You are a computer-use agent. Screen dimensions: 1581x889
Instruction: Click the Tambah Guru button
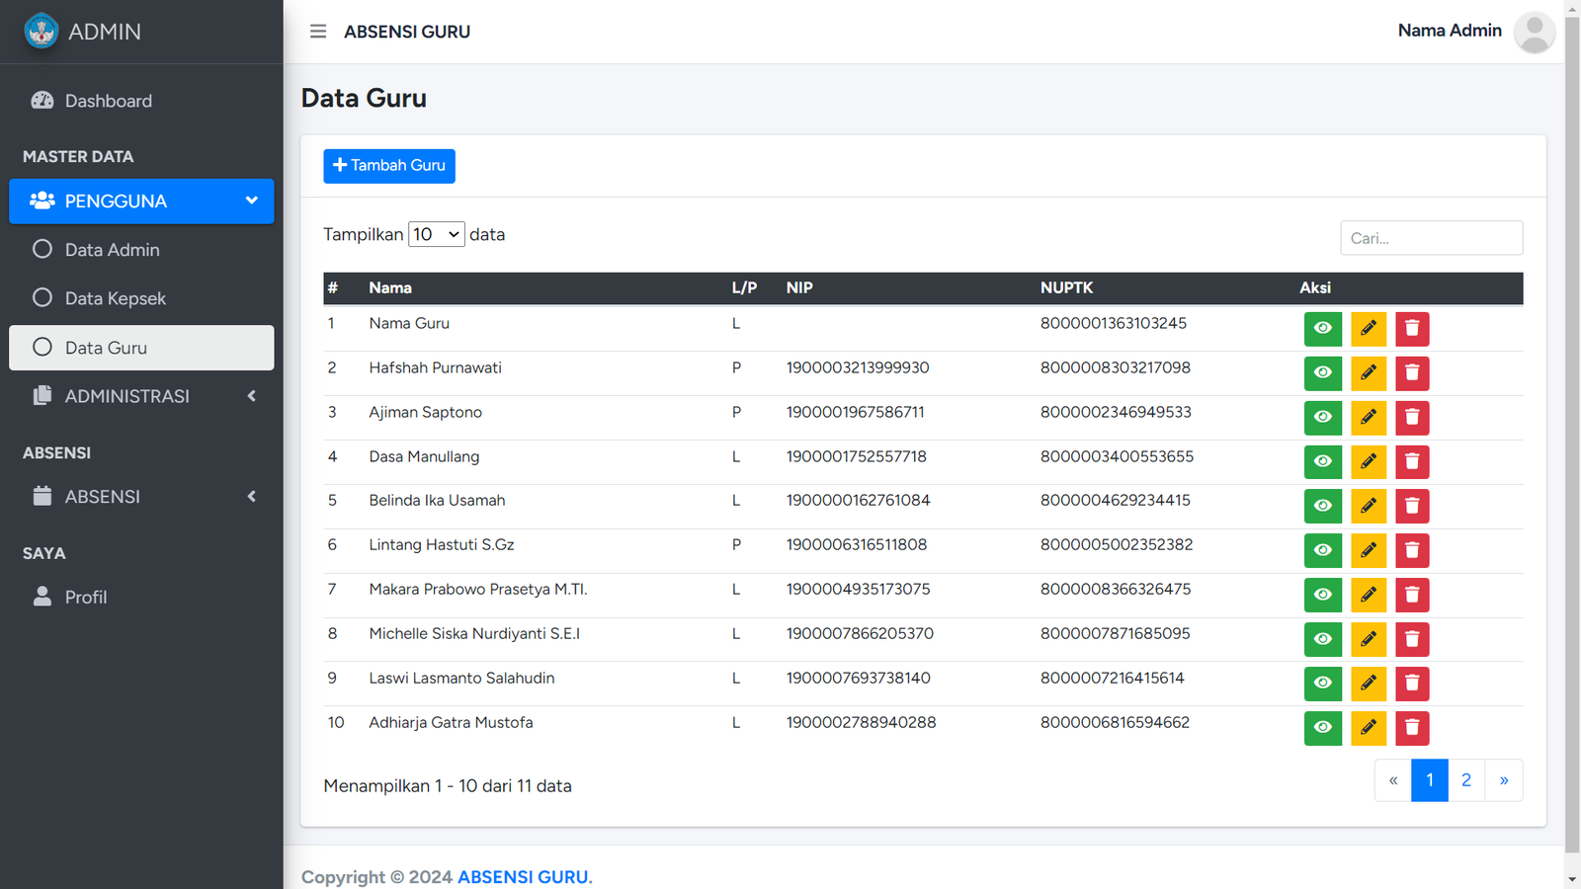389,166
